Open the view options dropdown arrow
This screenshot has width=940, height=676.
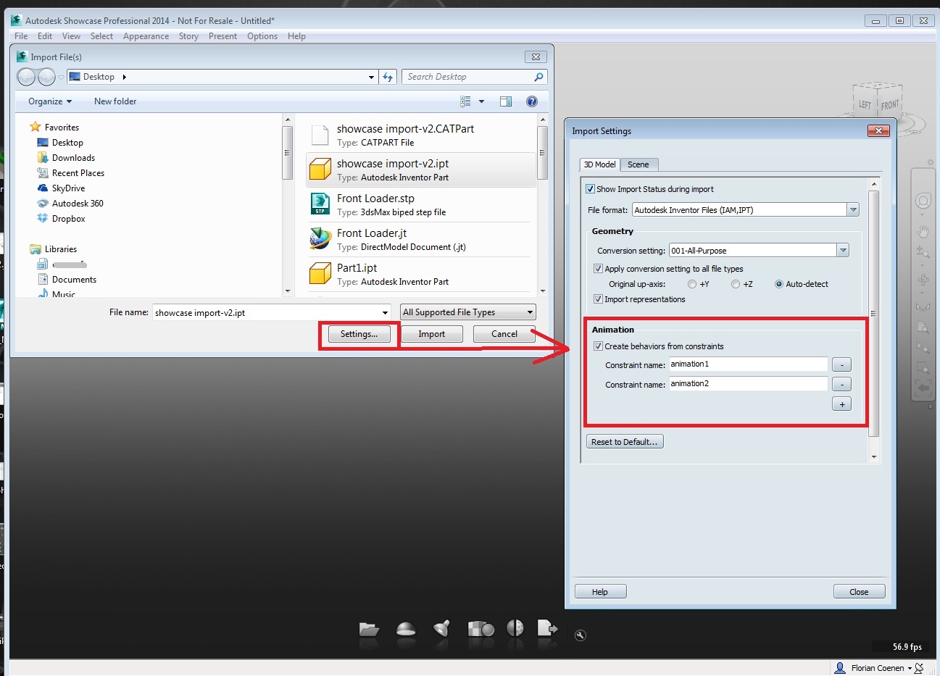click(481, 101)
